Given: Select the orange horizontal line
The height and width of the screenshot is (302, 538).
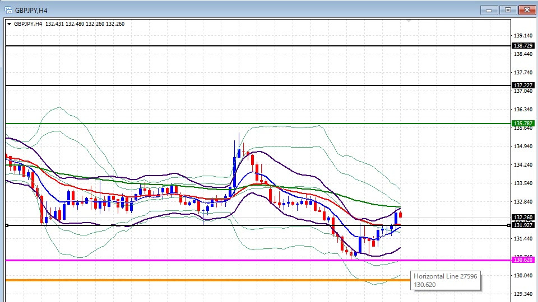Looking at the screenshot, I should [208, 280].
